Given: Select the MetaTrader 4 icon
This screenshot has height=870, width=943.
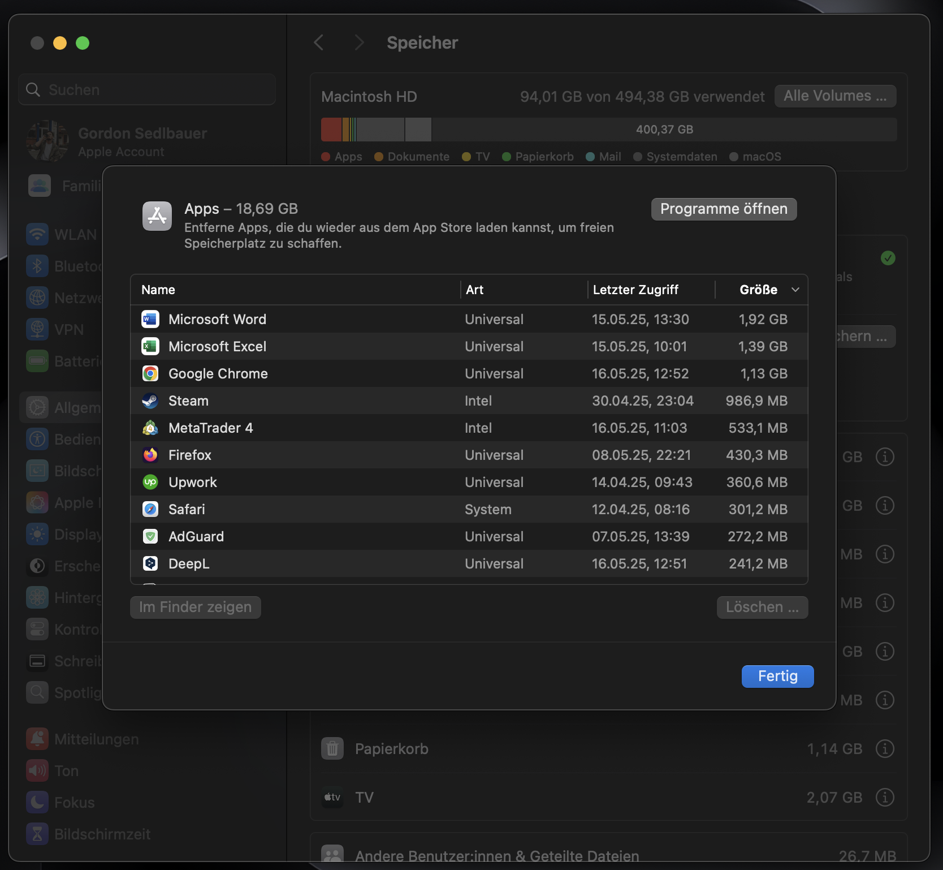Looking at the screenshot, I should [x=150, y=428].
